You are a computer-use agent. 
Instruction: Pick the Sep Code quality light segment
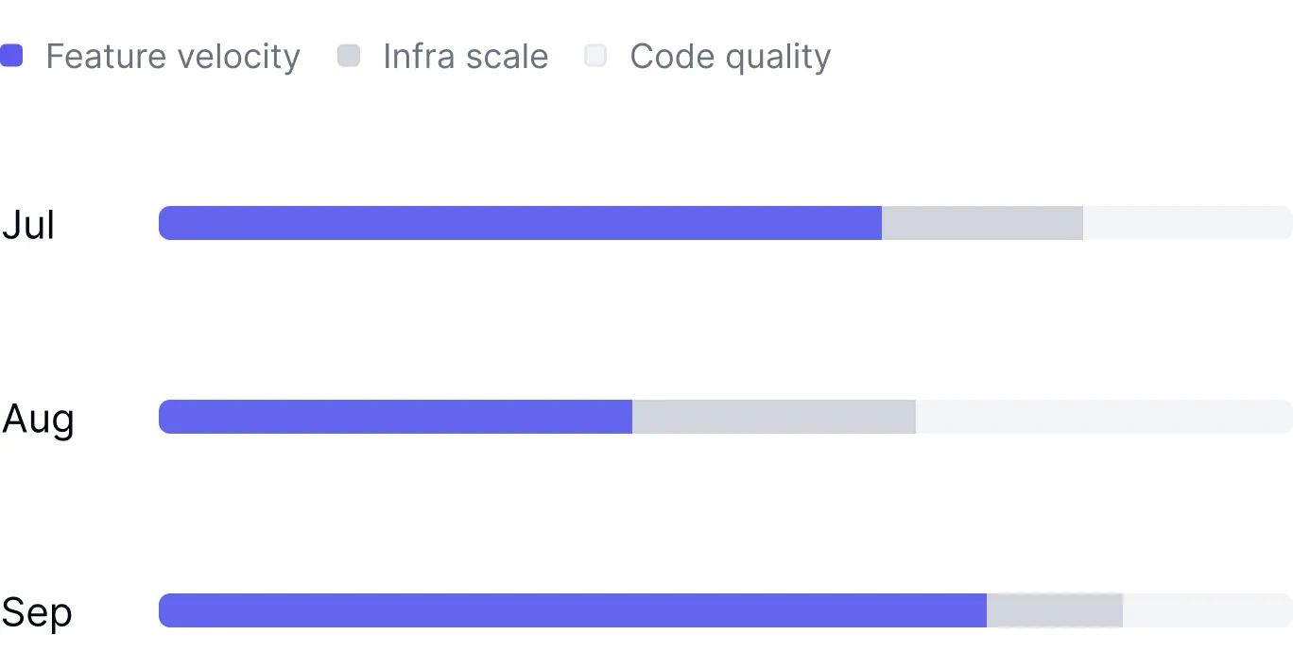point(1207,610)
